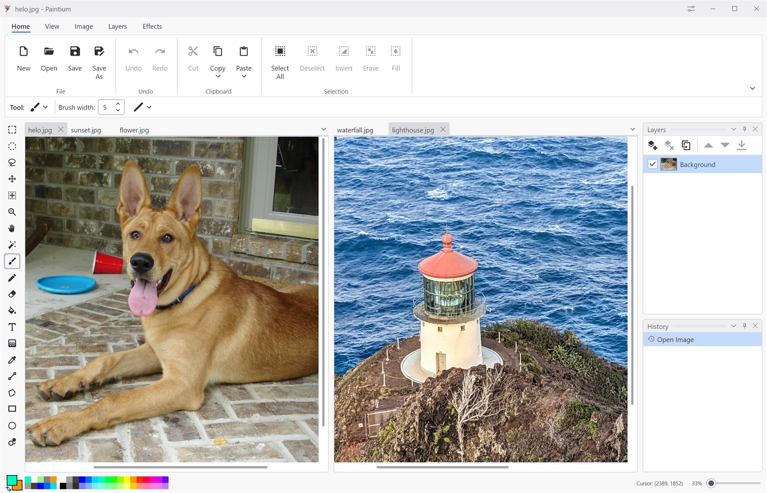Viewport: 767px width, 493px height.
Task: Select the Pan hand tool
Action: point(12,228)
